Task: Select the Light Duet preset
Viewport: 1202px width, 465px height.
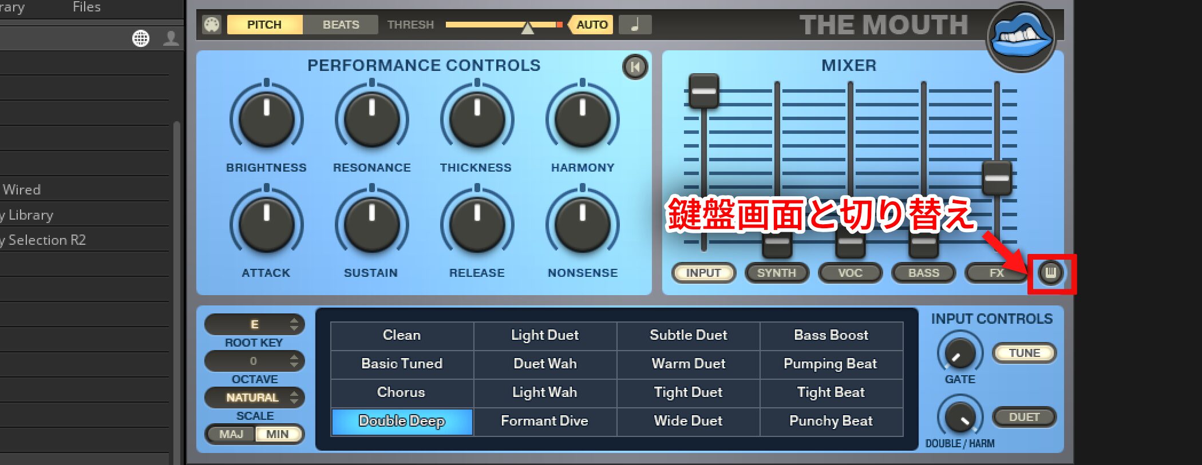Action: pyautogui.click(x=545, y=335)
